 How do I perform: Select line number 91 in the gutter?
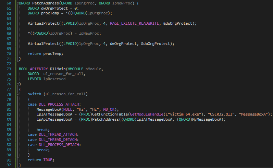tap(9, 160)
